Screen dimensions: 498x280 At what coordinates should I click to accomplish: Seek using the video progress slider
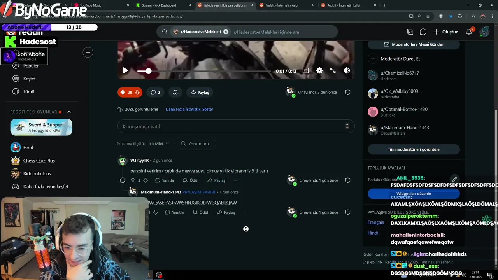click(x=204, y=71)
